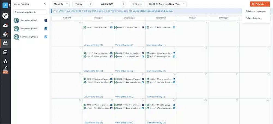Open the 12:15 How do you ha post on Wednesday 8
Image resolution: width=273 pixels, height=124 pixels.
(x=129, y=53)
